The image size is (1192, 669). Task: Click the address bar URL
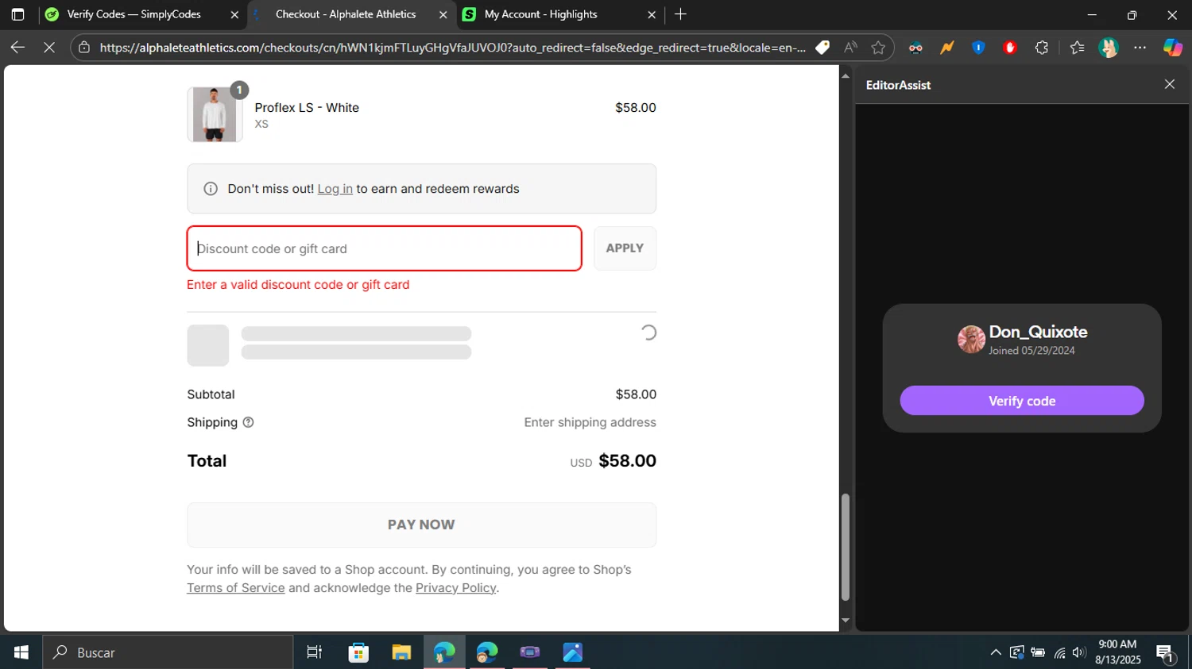(452, 48)
